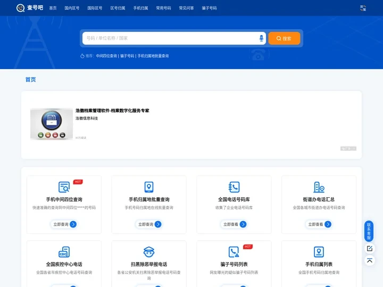The height and width of the screenshot is (287, 383).
Task: Click the 扫黑除恶举报电话 police icon
Action: pos(149,252)
